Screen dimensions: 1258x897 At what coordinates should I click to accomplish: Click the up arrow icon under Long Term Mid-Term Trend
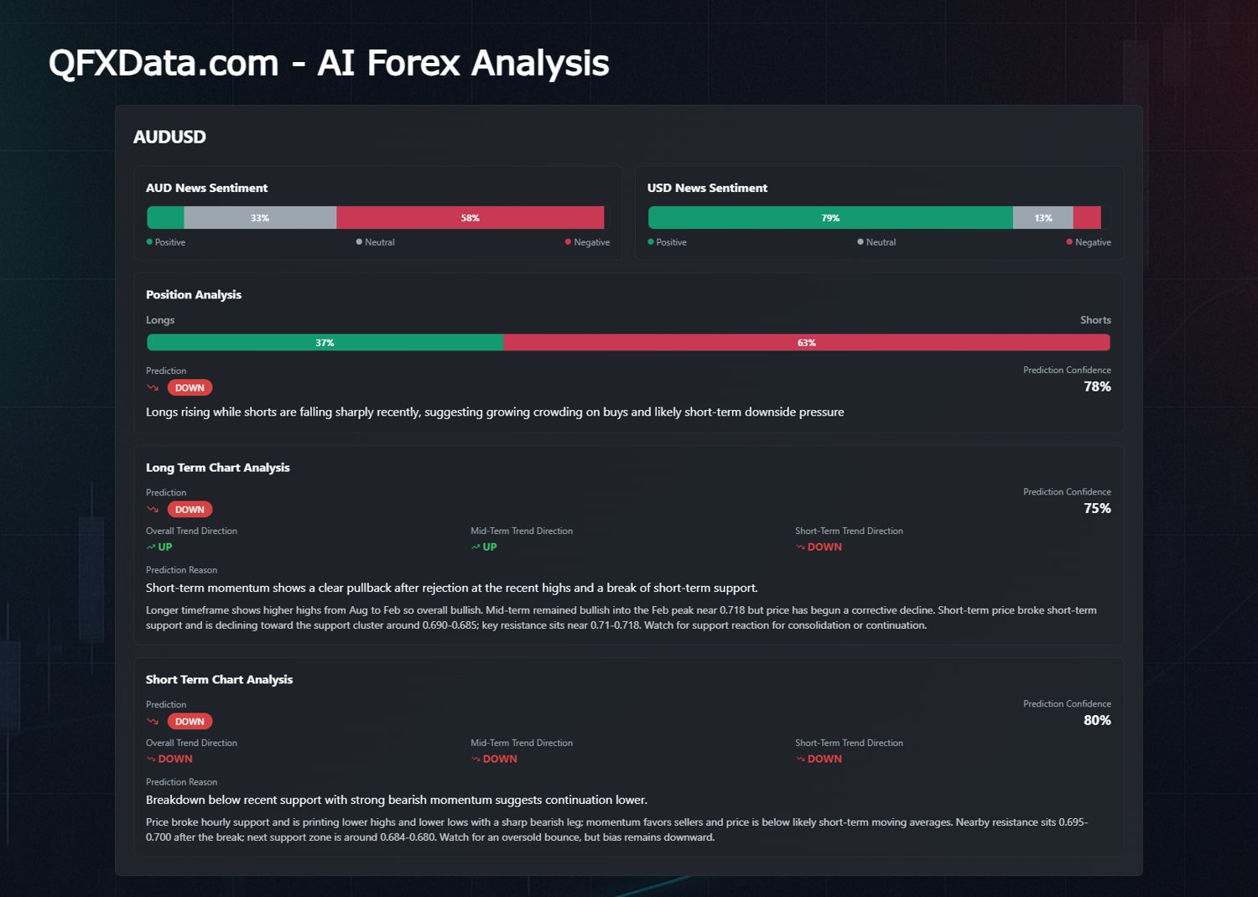point(476,547)
